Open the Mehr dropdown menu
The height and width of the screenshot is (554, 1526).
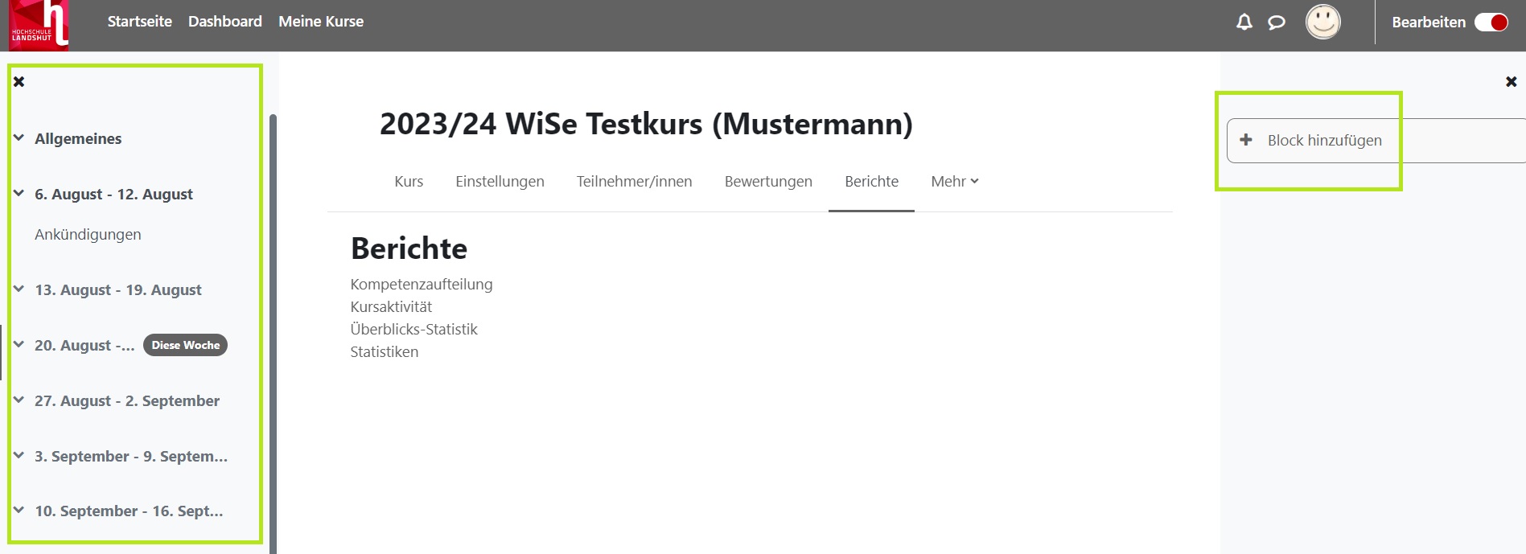[954, 182]
